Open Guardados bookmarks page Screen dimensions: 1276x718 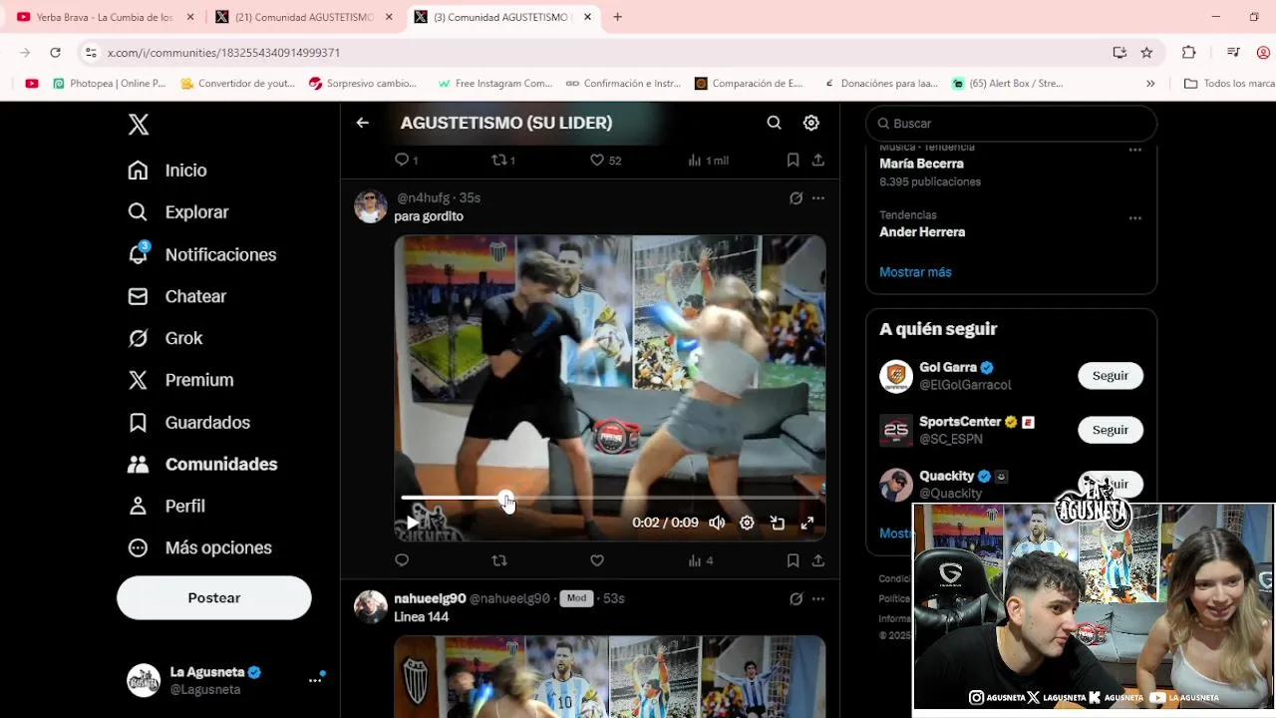point(189,422)
